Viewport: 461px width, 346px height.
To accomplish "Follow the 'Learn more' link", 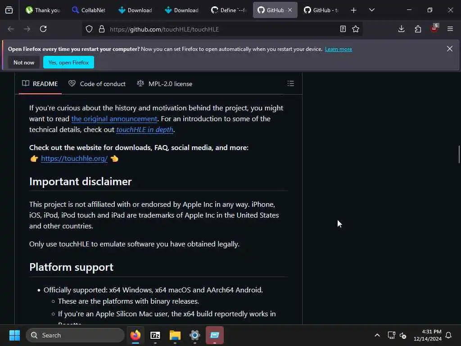I will click(x=339, y=49).
